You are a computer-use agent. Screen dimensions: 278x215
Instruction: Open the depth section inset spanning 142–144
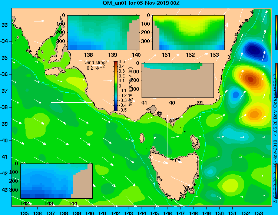click(57, 181)
